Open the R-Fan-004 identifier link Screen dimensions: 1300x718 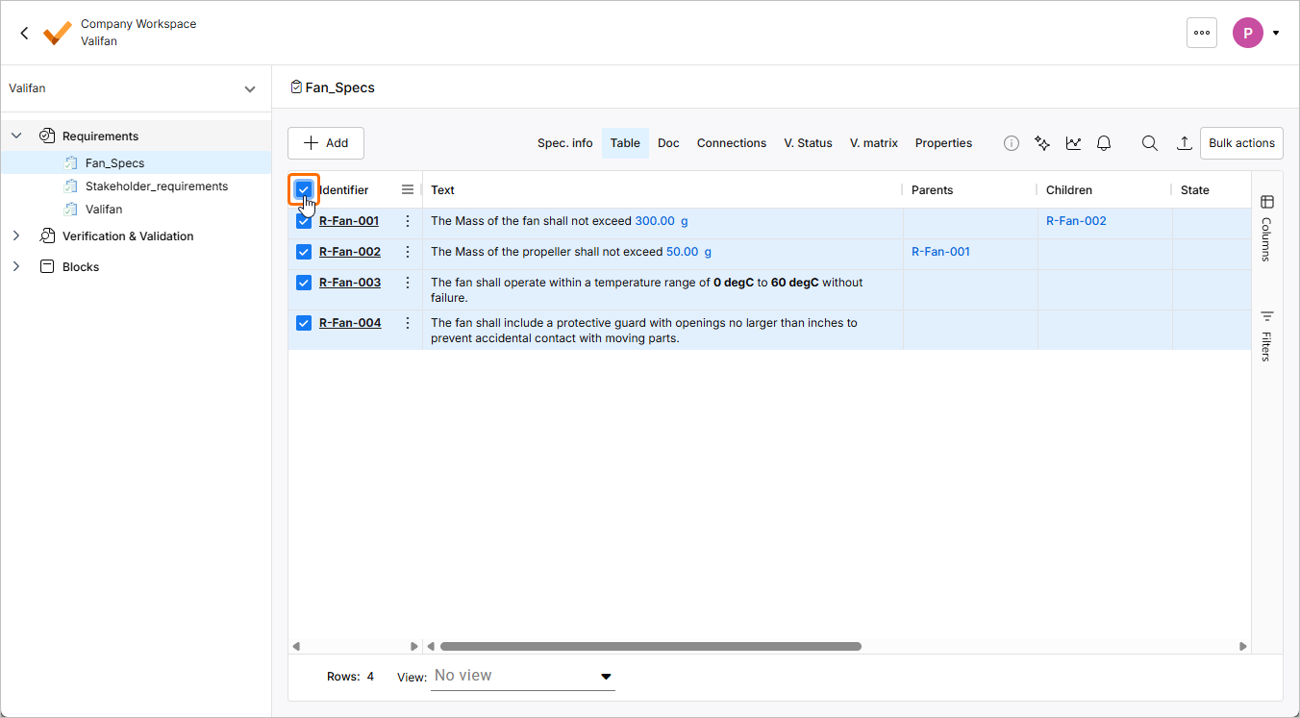point(350,323)
